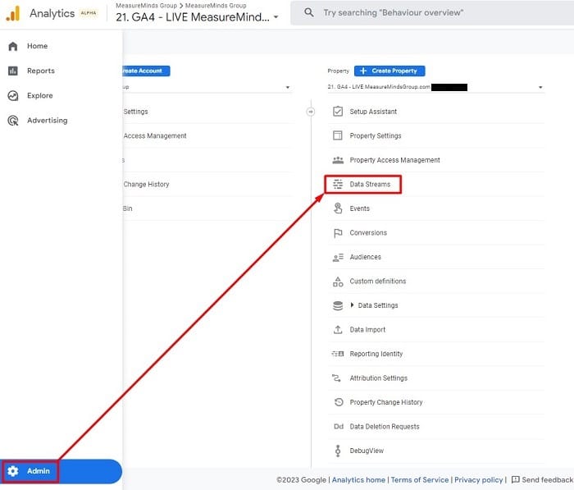Click the Setup Assistant checkbox icon
This screenshot has height=490, width=574.
click(x=338, y=112)
